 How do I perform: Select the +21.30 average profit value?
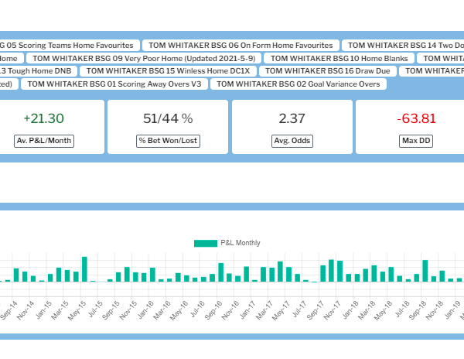pos(44,118)
